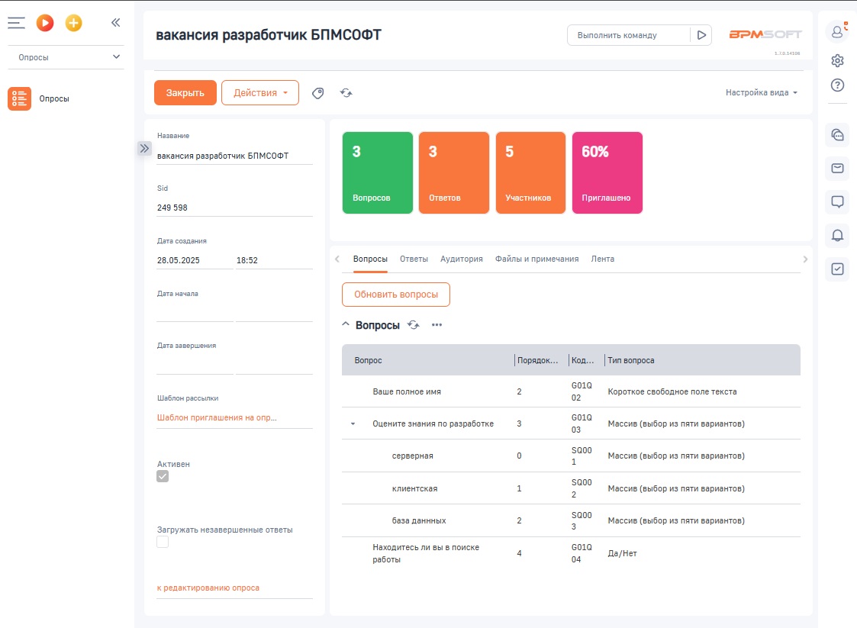Switch to the Ответы tab
This screenshot has height=628, width=857.
(414, 259)
